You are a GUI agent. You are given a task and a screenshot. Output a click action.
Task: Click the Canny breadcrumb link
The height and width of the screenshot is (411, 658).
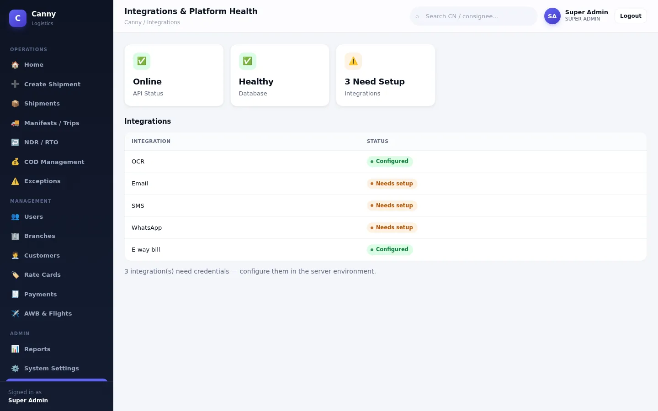(x=133, y=22)
